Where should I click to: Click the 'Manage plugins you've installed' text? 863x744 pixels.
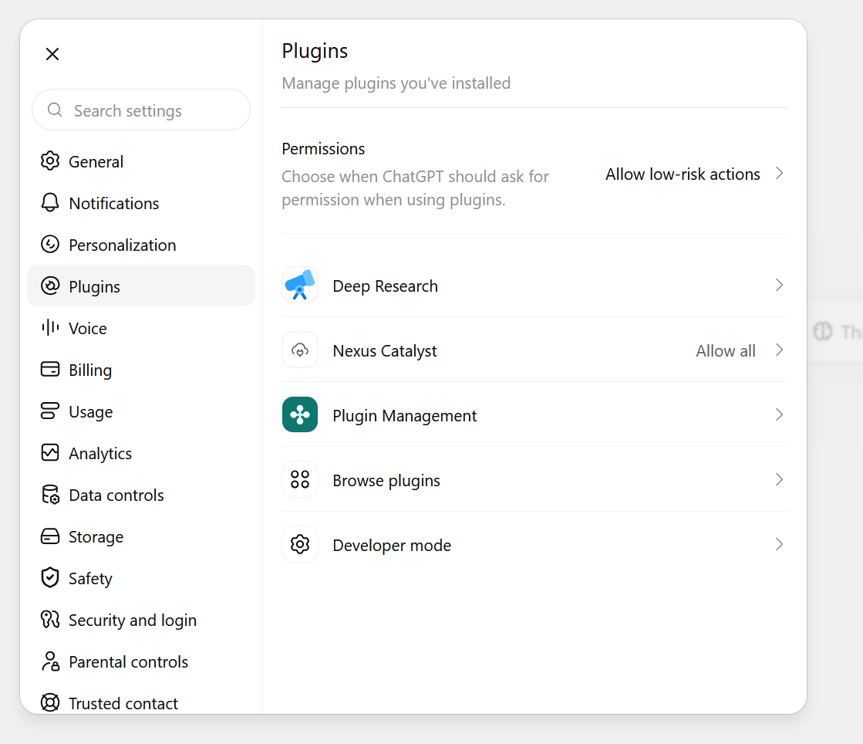tap(396, 83)
